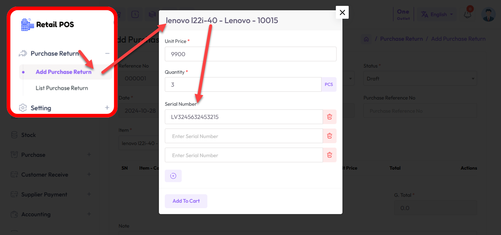Click the Purchase Return breadcrumb link

(401, 39)
